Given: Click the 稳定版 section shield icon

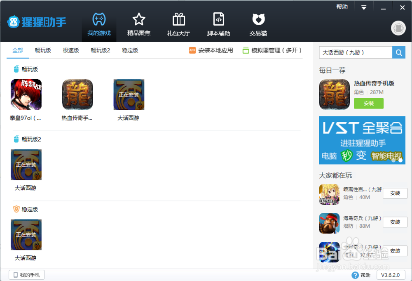Looking at the screenshot, I should click(16, 209).
